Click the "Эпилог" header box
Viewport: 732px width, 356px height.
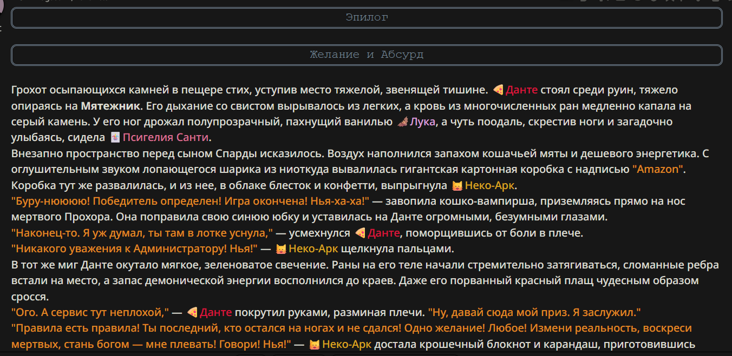[x=367, y=18]
